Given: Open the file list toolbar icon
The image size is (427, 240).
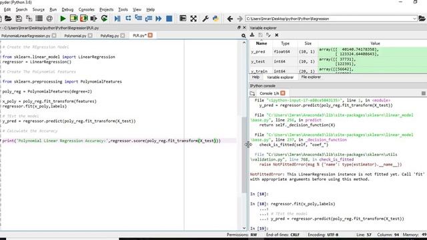Looking at the screenshot, I should point(39,19).
